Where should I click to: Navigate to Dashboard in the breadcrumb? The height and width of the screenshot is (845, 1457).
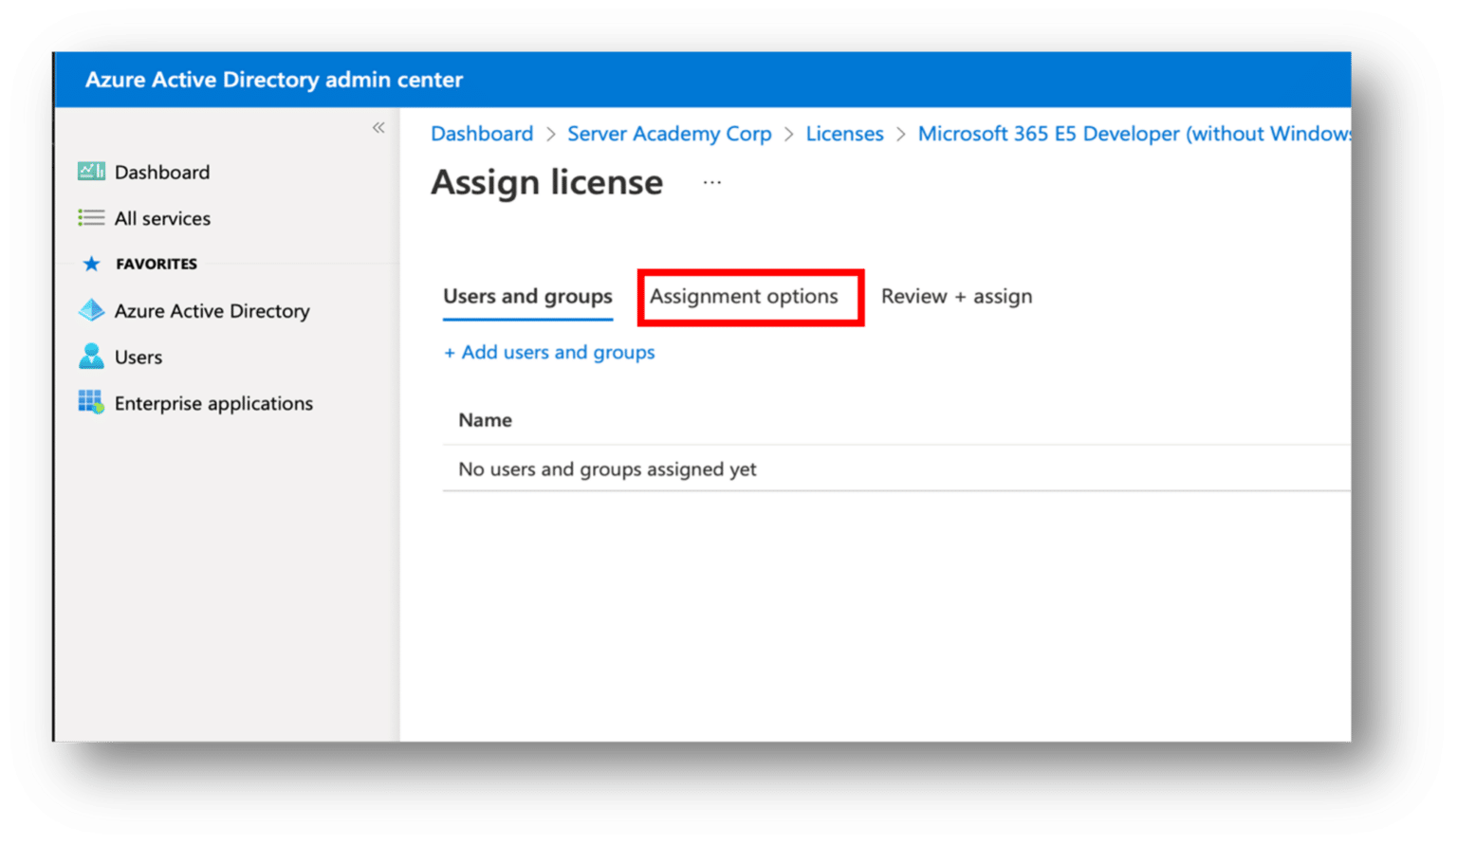(482, 134)
